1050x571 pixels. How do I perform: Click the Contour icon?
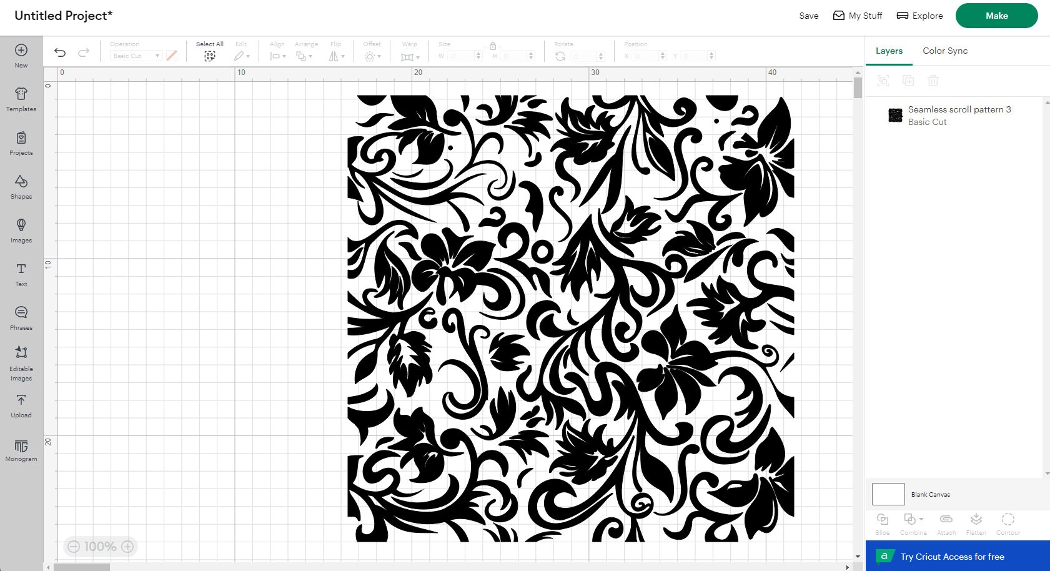point(1008,522)
